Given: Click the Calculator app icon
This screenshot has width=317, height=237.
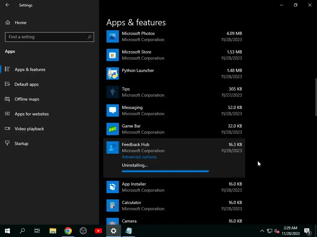Looking at the screenshot, I should (x=113, y=206).
